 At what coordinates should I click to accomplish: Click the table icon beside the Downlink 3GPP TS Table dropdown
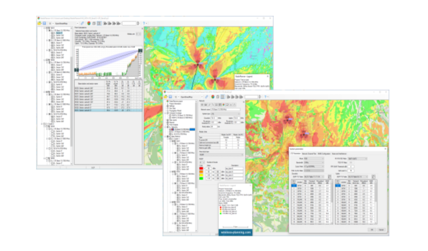click(330, 177)
